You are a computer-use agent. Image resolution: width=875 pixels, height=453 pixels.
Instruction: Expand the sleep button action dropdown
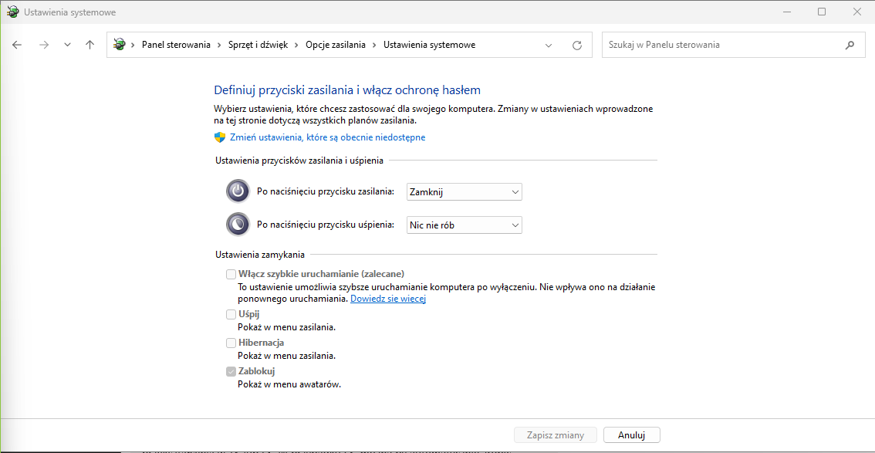(x=464, y=225)
